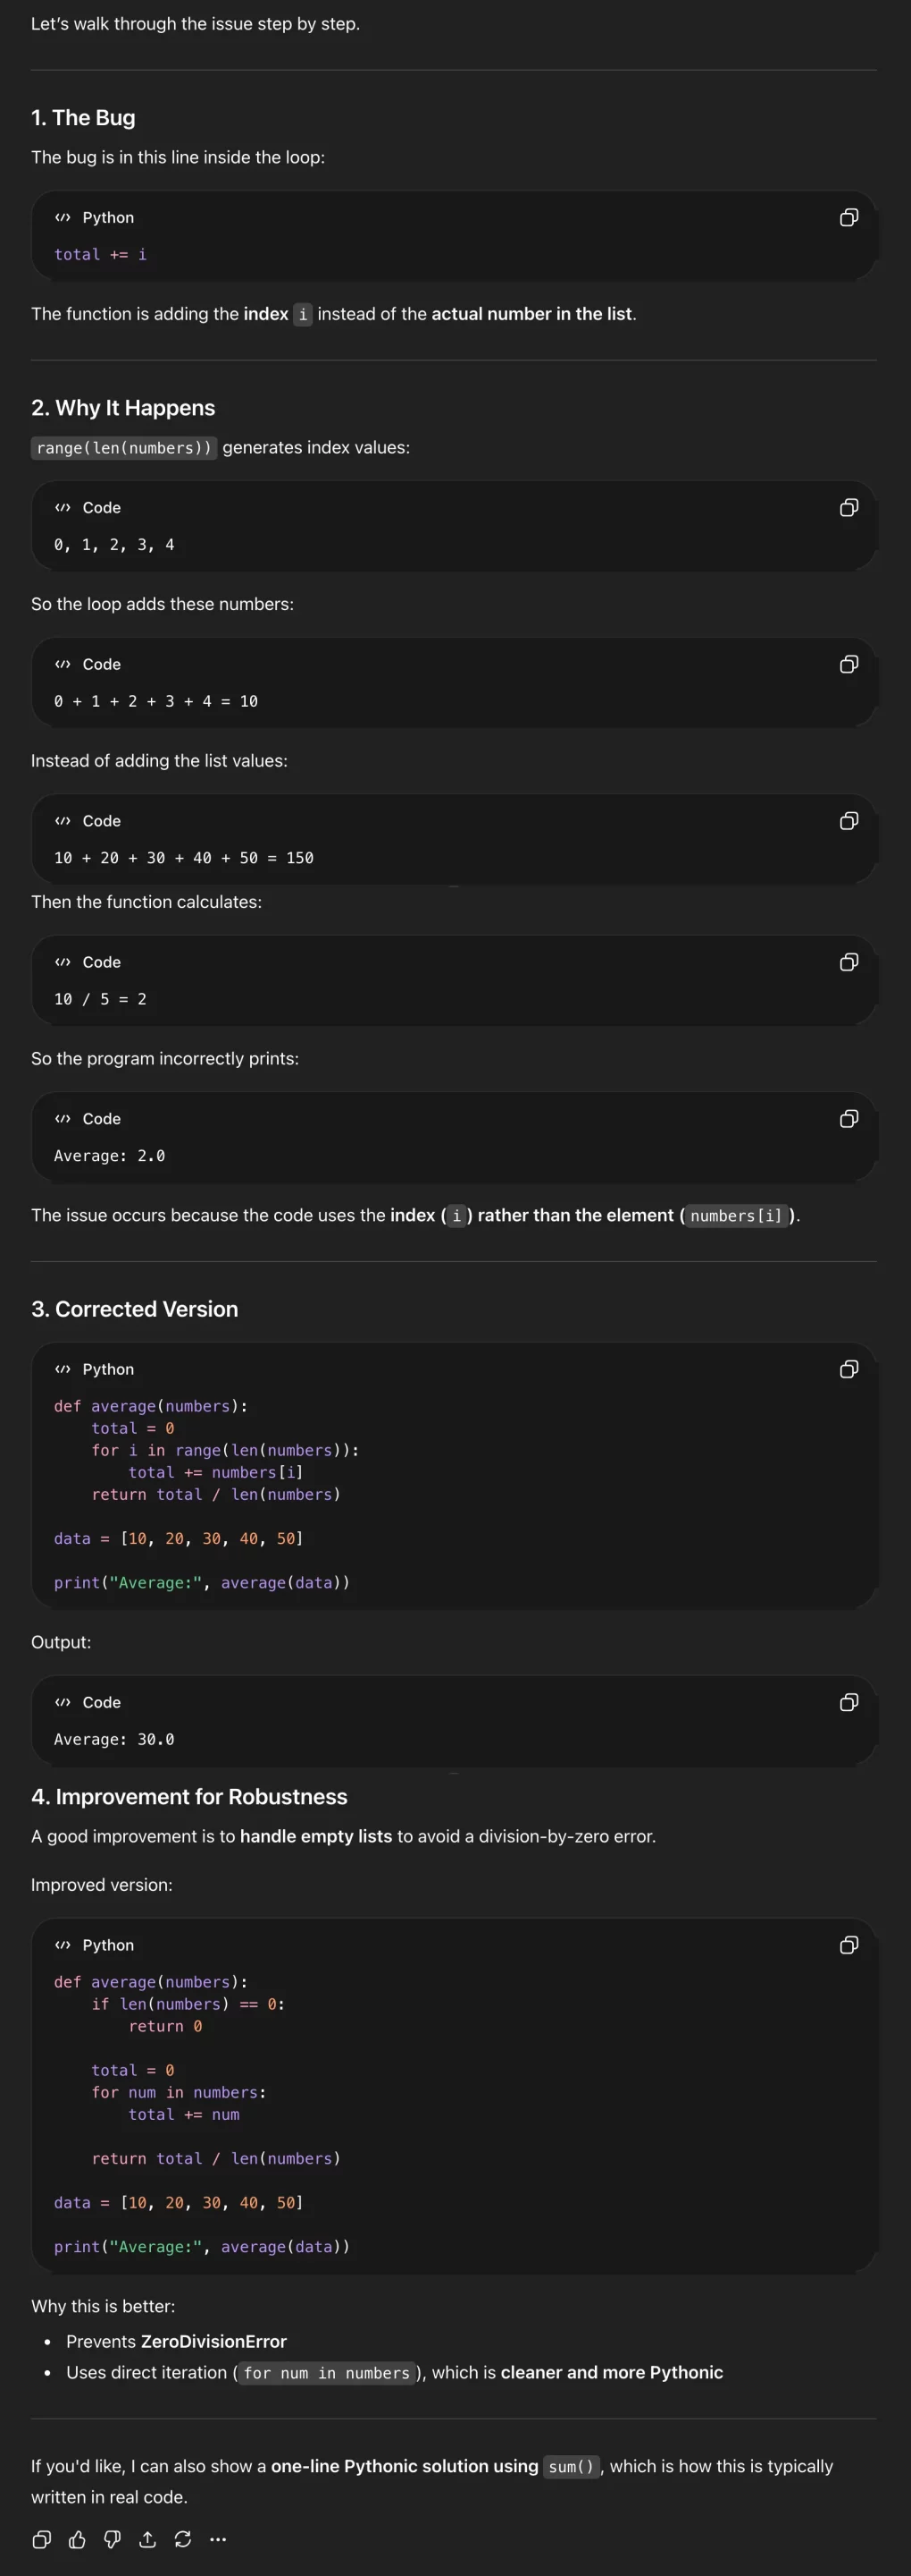The image size is (911, 2576).
Task: Copy the '10 / 5 = 2' code block
Action: 848,962
